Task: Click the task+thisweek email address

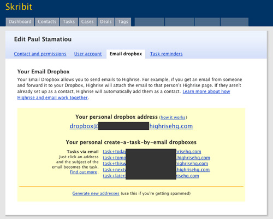Action: point(156,164)
